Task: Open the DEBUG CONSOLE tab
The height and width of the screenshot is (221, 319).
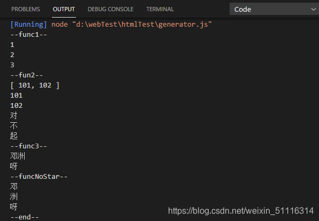Action: coord(110,9)
